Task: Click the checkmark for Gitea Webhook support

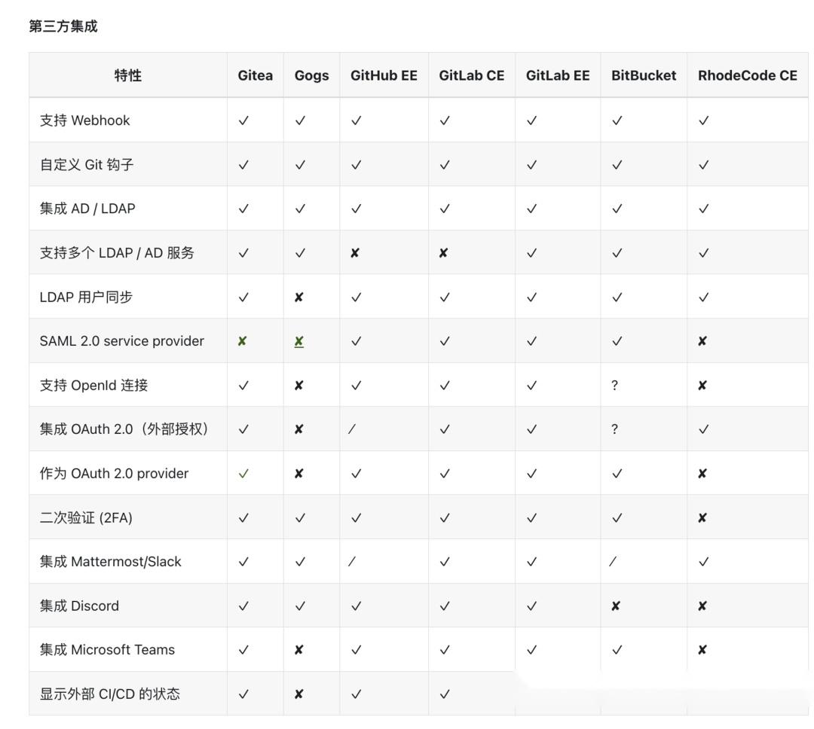Action: [243, 120]
